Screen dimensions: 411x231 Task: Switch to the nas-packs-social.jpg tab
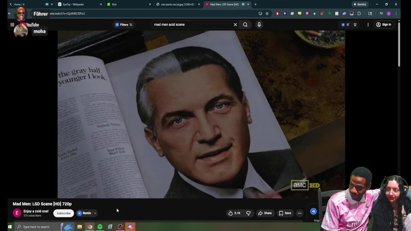tap(177, 4)
